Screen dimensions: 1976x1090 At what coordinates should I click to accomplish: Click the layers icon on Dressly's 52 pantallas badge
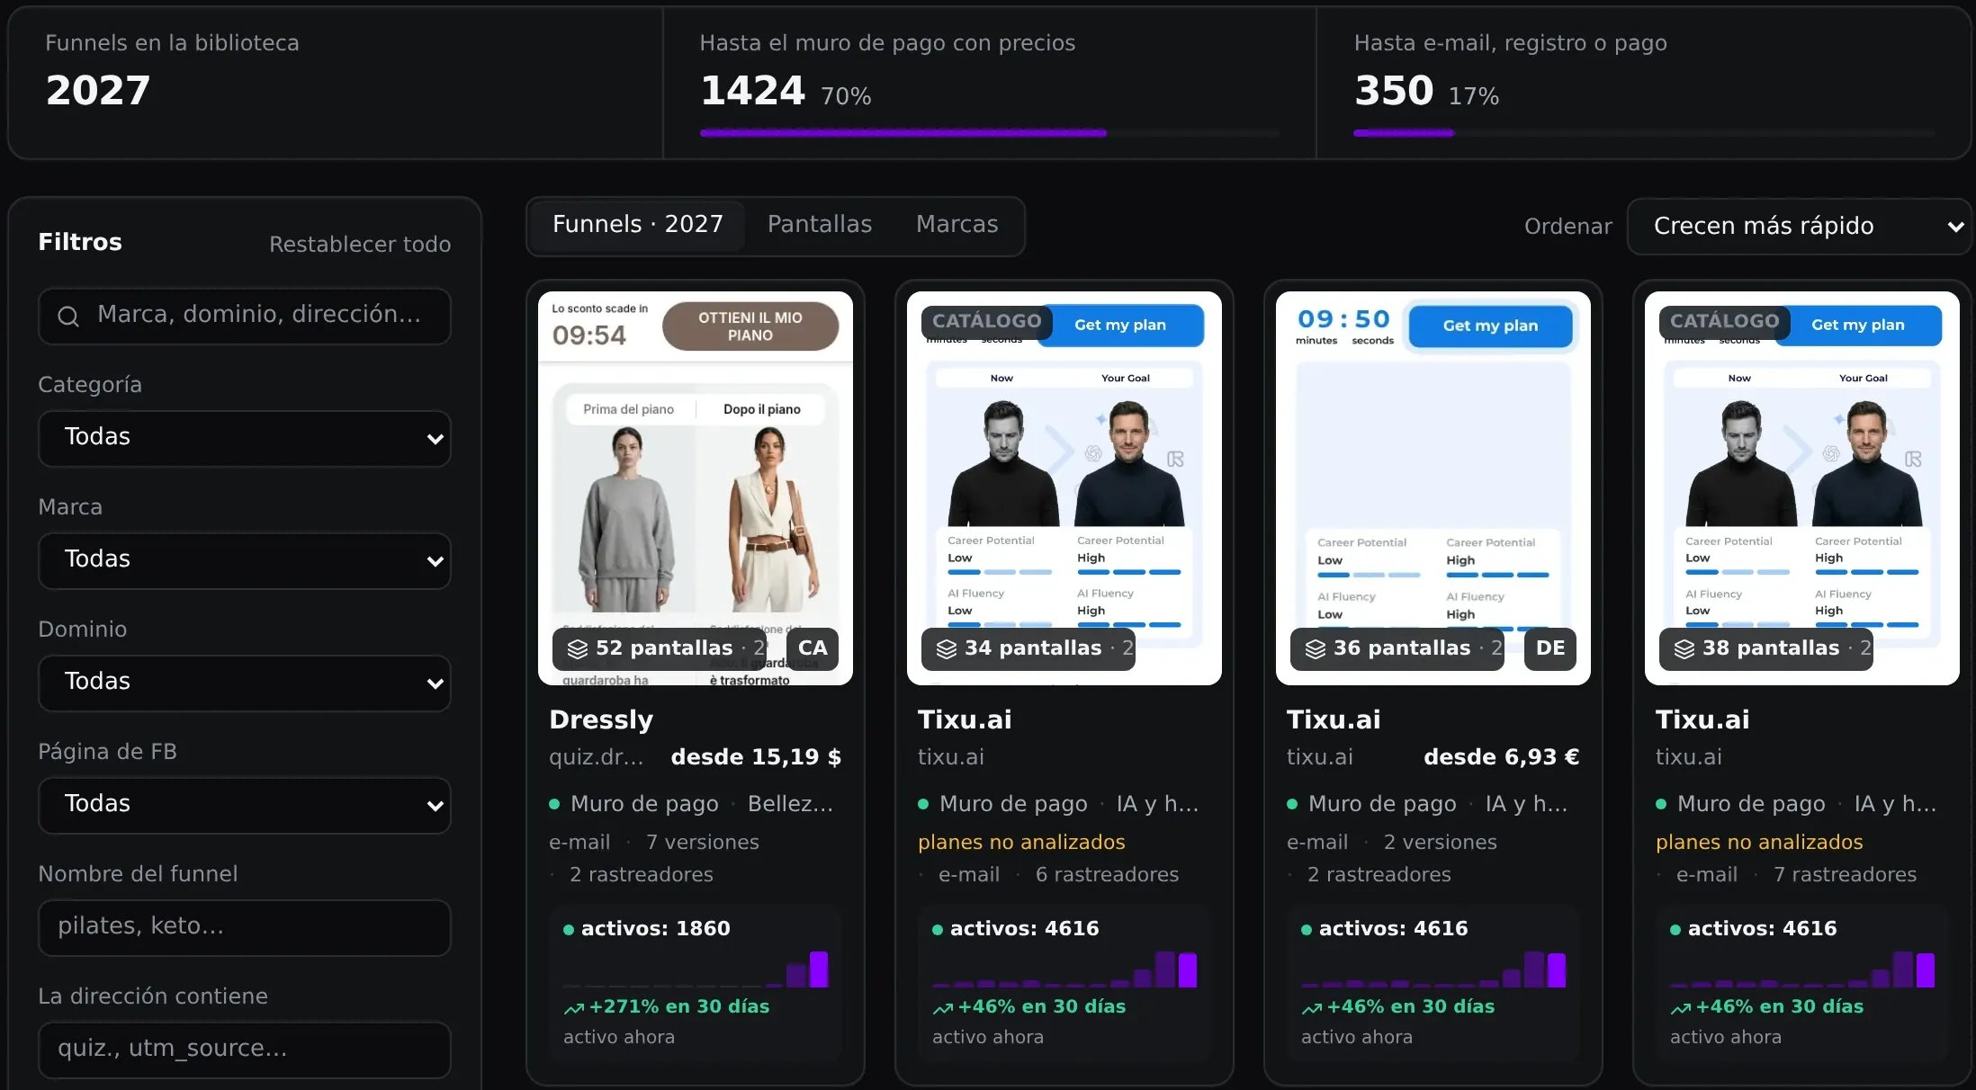(578, 648)
